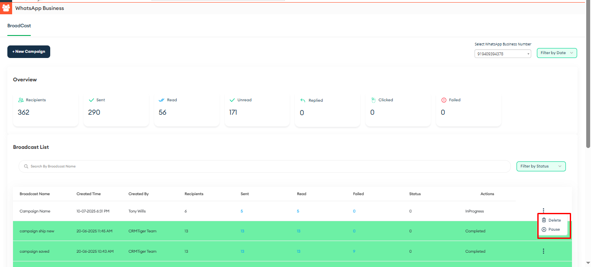
Task: Focus the Search By Broadcast Name field
Action: tap(265, 166)
